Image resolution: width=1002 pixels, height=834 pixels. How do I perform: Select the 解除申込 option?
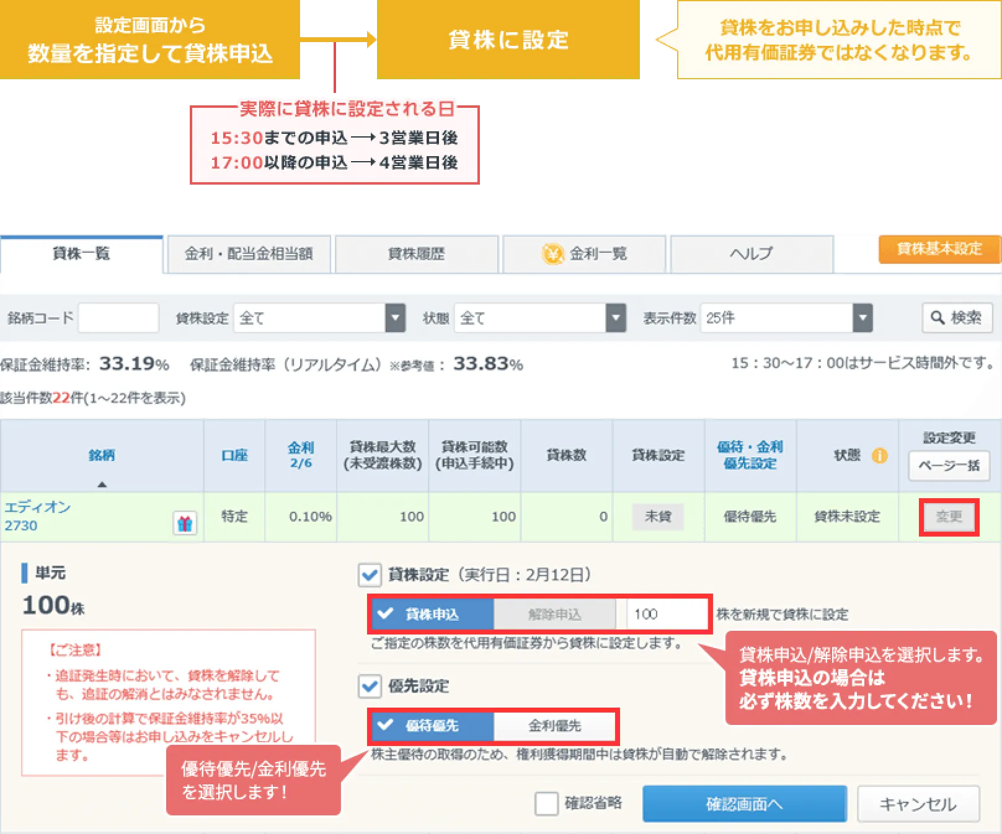(554, 614)
